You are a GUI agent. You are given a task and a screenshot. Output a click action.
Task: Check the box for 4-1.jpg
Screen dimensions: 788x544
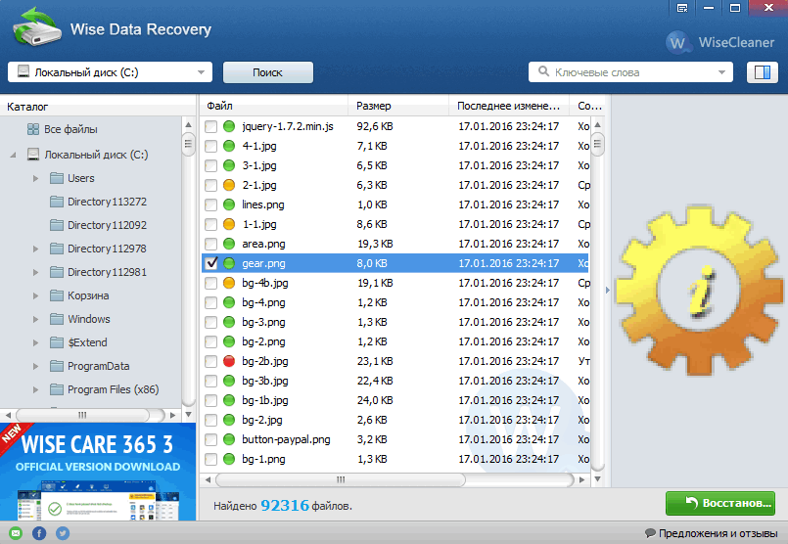(211, 146)
